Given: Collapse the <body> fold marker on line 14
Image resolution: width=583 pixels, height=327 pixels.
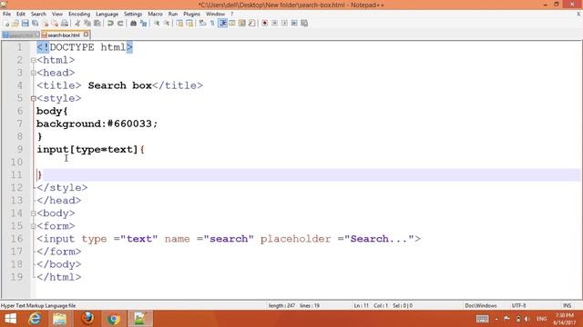Looking at the screenshot, I should pos(34,213).
